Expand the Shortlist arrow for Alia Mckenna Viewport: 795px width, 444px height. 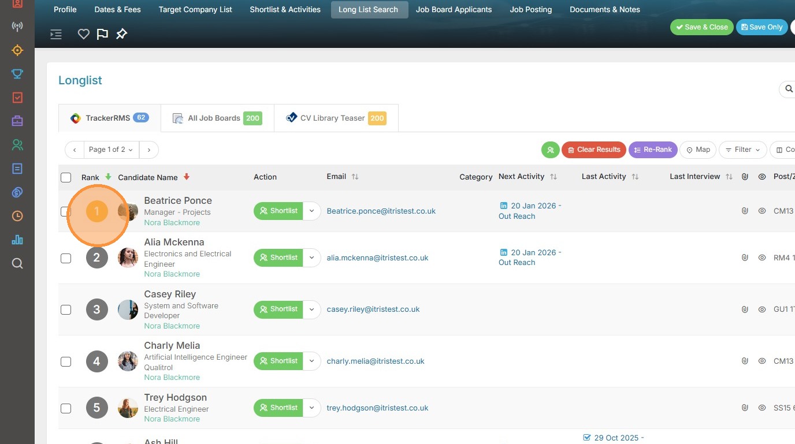[312, 258]
